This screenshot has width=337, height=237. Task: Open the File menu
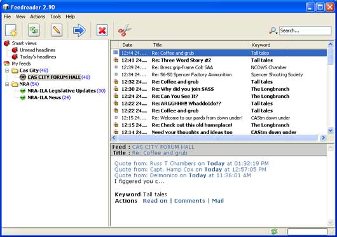tap(7, 17)
